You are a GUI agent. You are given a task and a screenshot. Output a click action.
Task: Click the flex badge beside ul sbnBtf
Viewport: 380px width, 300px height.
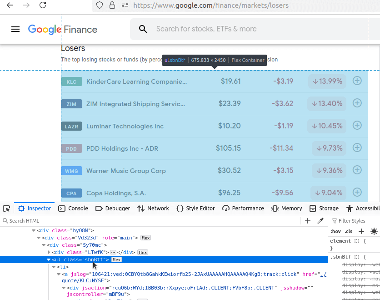(117, 259)
